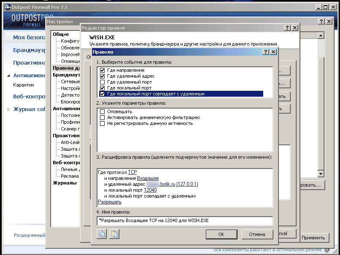This screenshot has height=255, width=340.
Task: Select 'Детектор' item in settings tree
Action: coord(70,95)
